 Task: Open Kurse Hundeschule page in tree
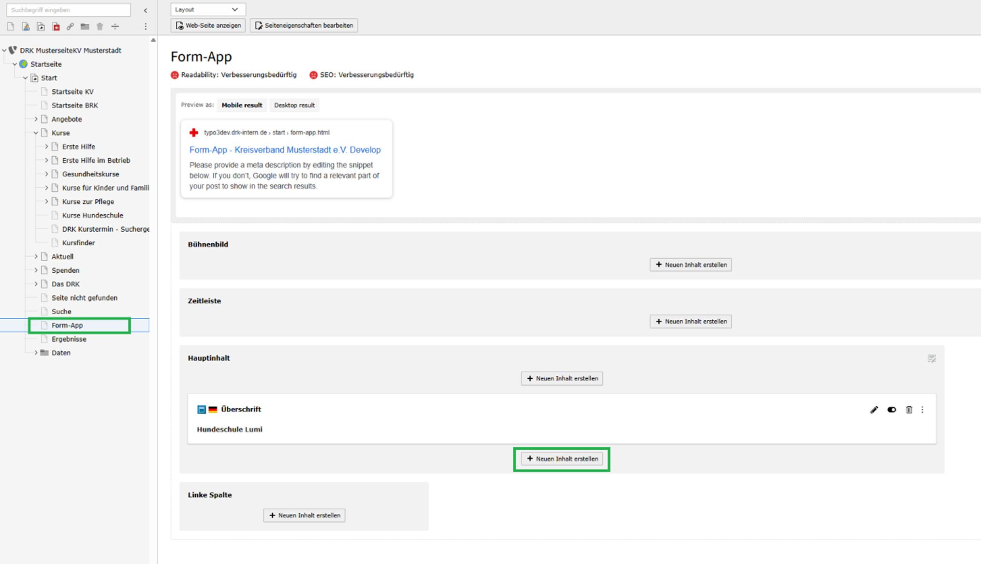coord(92,215)
